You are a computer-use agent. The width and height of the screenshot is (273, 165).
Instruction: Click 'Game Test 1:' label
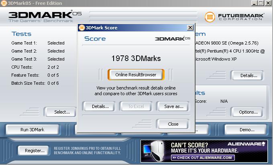[24, 43]
